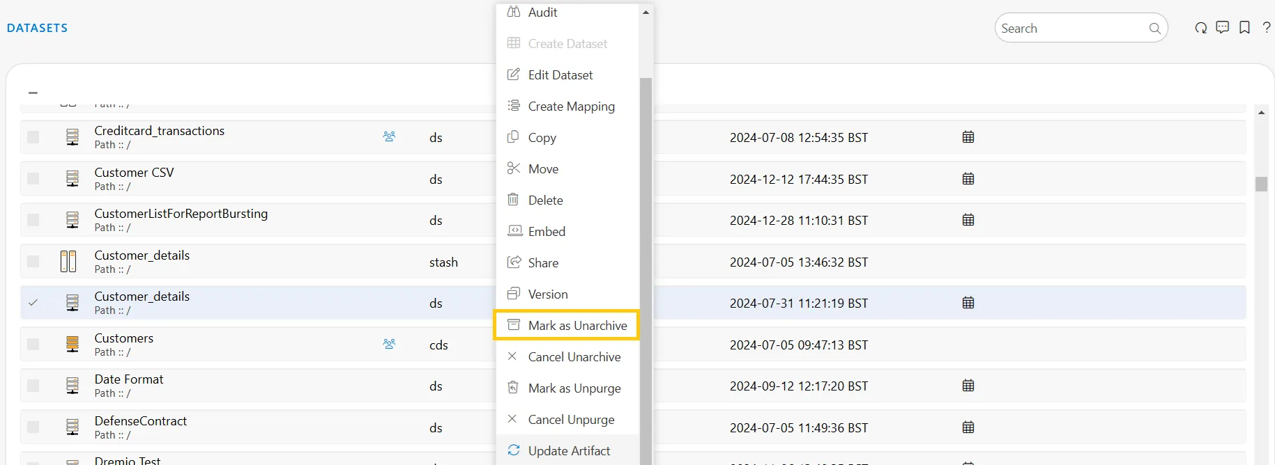1275x465 pixels.
Task: Open calendar icon for DefenseContract row
Action: pos(968,427)
